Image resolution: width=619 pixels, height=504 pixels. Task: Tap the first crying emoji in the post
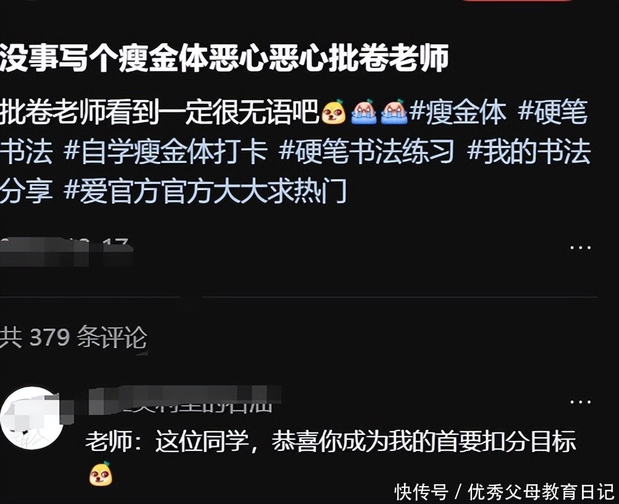point(364,112)
